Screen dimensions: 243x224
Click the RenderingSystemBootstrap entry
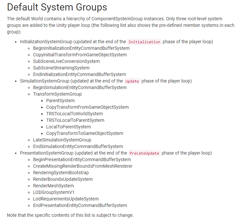click(x=61, y=173)
